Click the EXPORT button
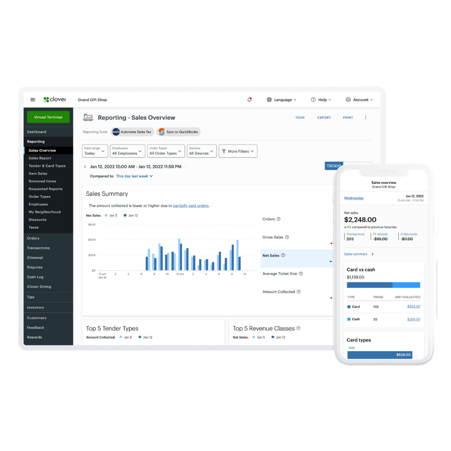Image resolution: width=451 pixels, height=451 pixels. [324, 118]
